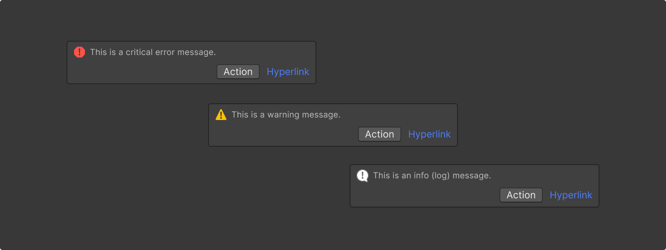Click empty area left of warning Action button

283,134
